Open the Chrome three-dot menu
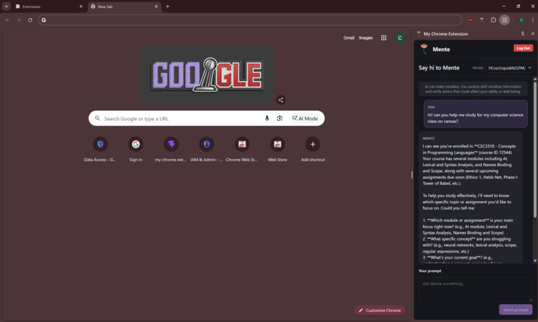The width and height of the screenshot is (538, 322). (533, 20)
